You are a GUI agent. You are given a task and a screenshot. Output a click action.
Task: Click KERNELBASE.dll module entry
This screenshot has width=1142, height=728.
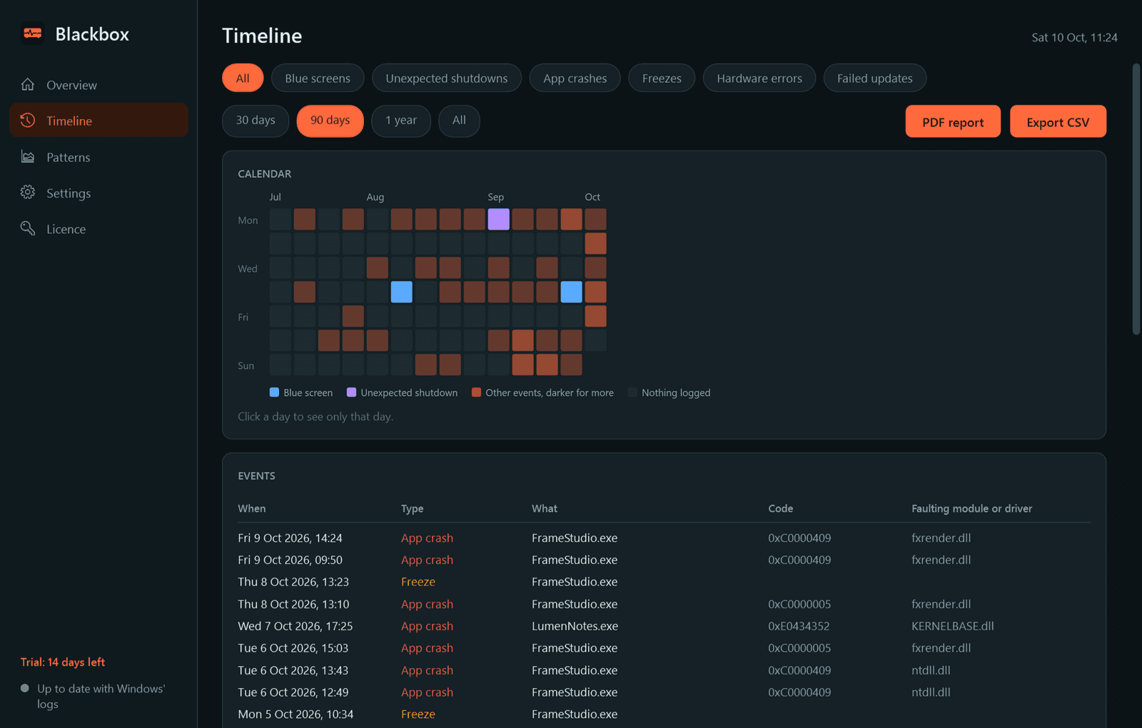952,626
